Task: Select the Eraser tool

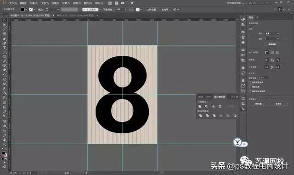Action: coord(5,70)
